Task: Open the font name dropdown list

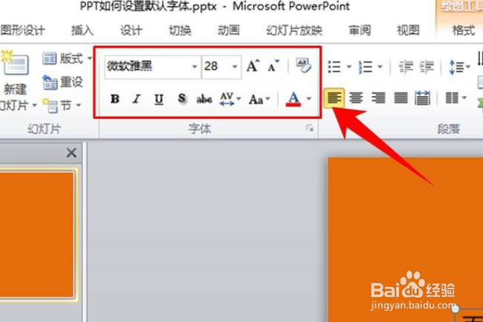Action: (x=195, y=66)
